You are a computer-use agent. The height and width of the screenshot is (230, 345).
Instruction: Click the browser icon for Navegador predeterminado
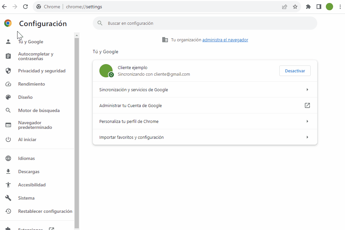(8, 125)
